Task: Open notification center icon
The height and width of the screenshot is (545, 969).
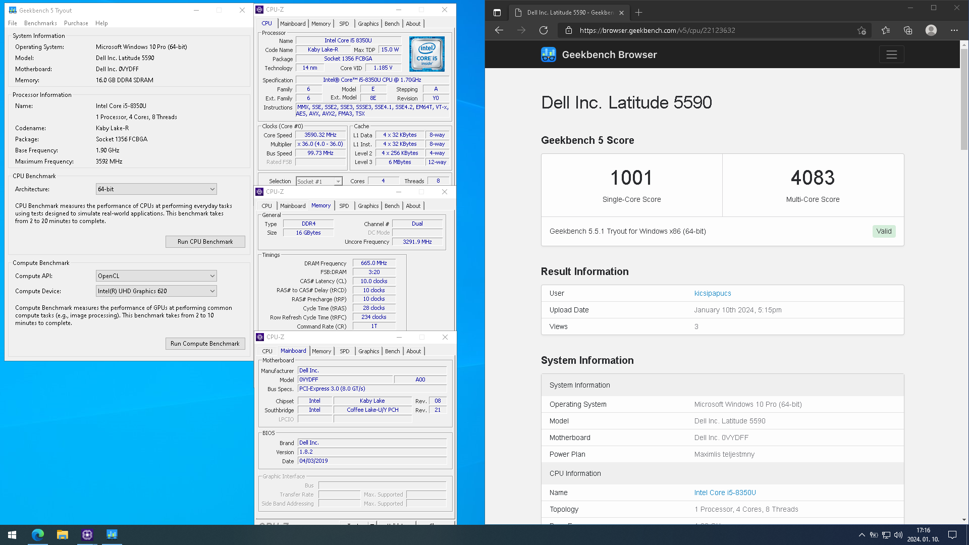Action: point(952,535)
